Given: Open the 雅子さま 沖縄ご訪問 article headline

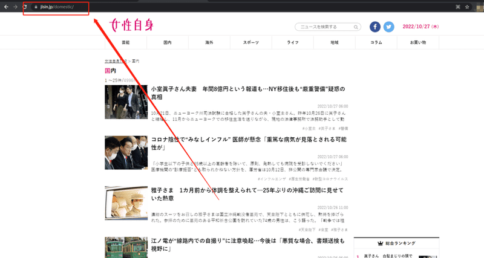Looking at the screenshot, I should click(x=247, y=194).
